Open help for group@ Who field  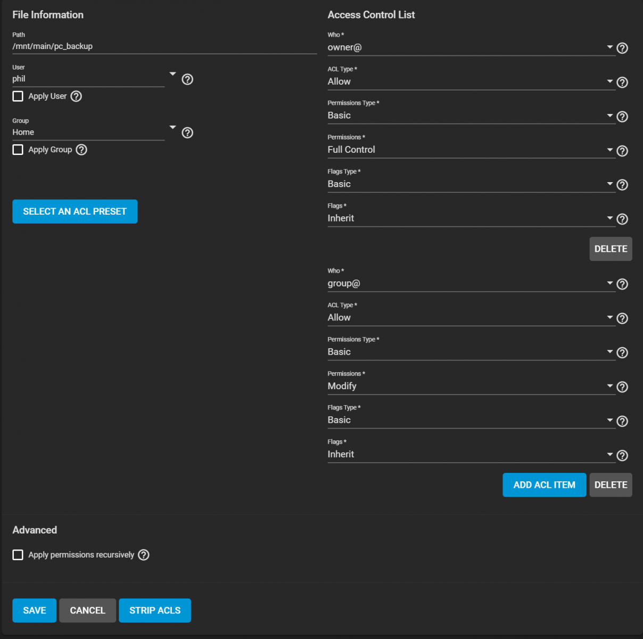pyautogui.click(x=622, y=284)
